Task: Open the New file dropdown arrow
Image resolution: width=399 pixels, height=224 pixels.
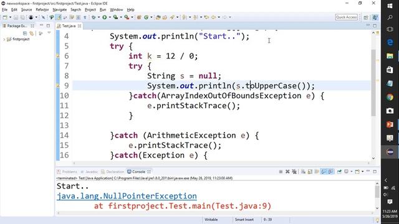Action: click(10, 17)
